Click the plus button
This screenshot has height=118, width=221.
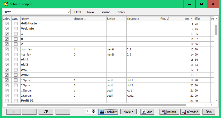[14, 112]
